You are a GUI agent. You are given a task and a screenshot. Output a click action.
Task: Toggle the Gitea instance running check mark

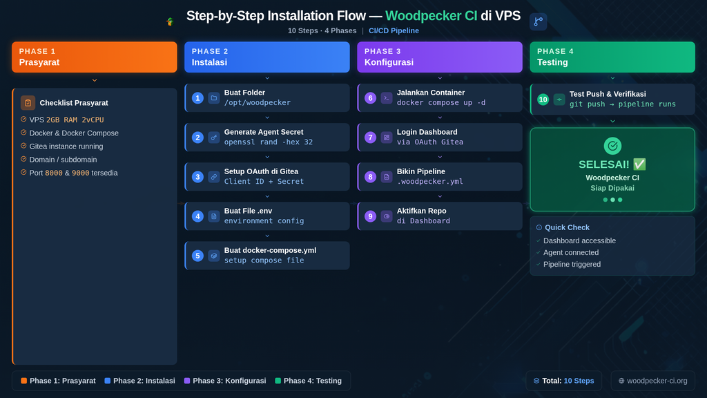pos(23,146)
